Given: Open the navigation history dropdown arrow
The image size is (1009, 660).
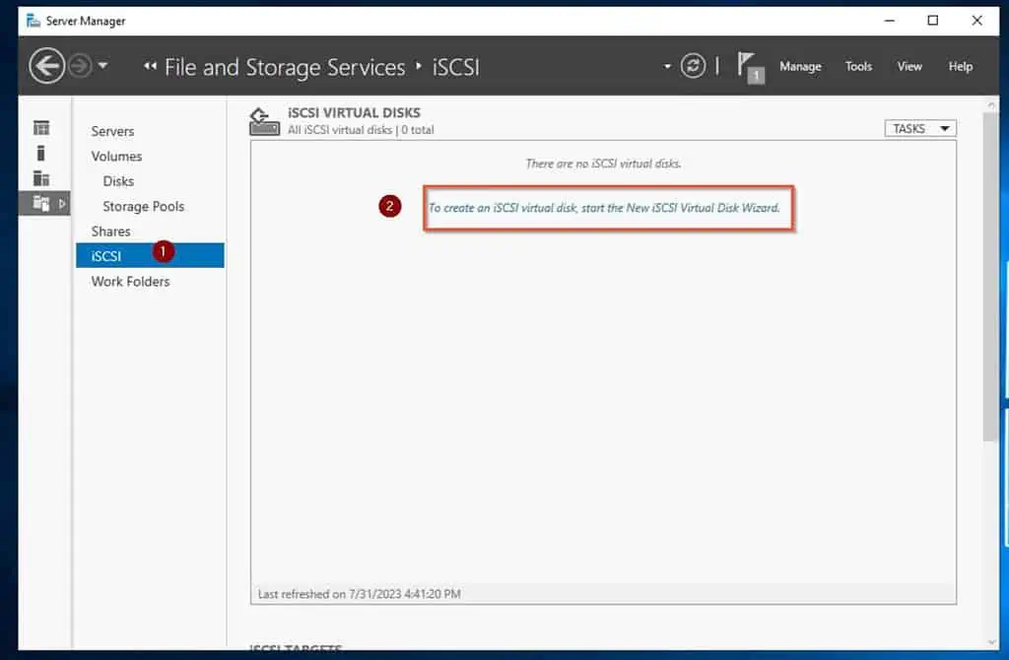Looking at the screenshot, I should pyautogui.click(x=102, y=66).
